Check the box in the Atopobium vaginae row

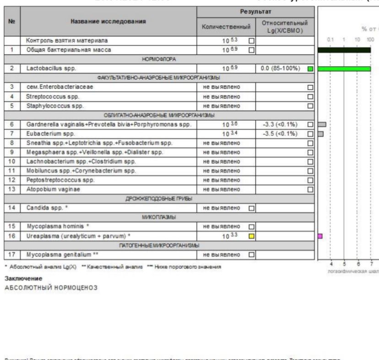tap(310, 189)
